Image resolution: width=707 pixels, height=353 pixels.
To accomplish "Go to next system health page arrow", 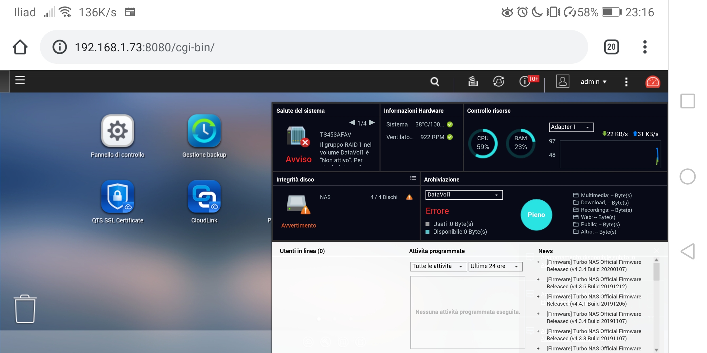I will point(372,123).
